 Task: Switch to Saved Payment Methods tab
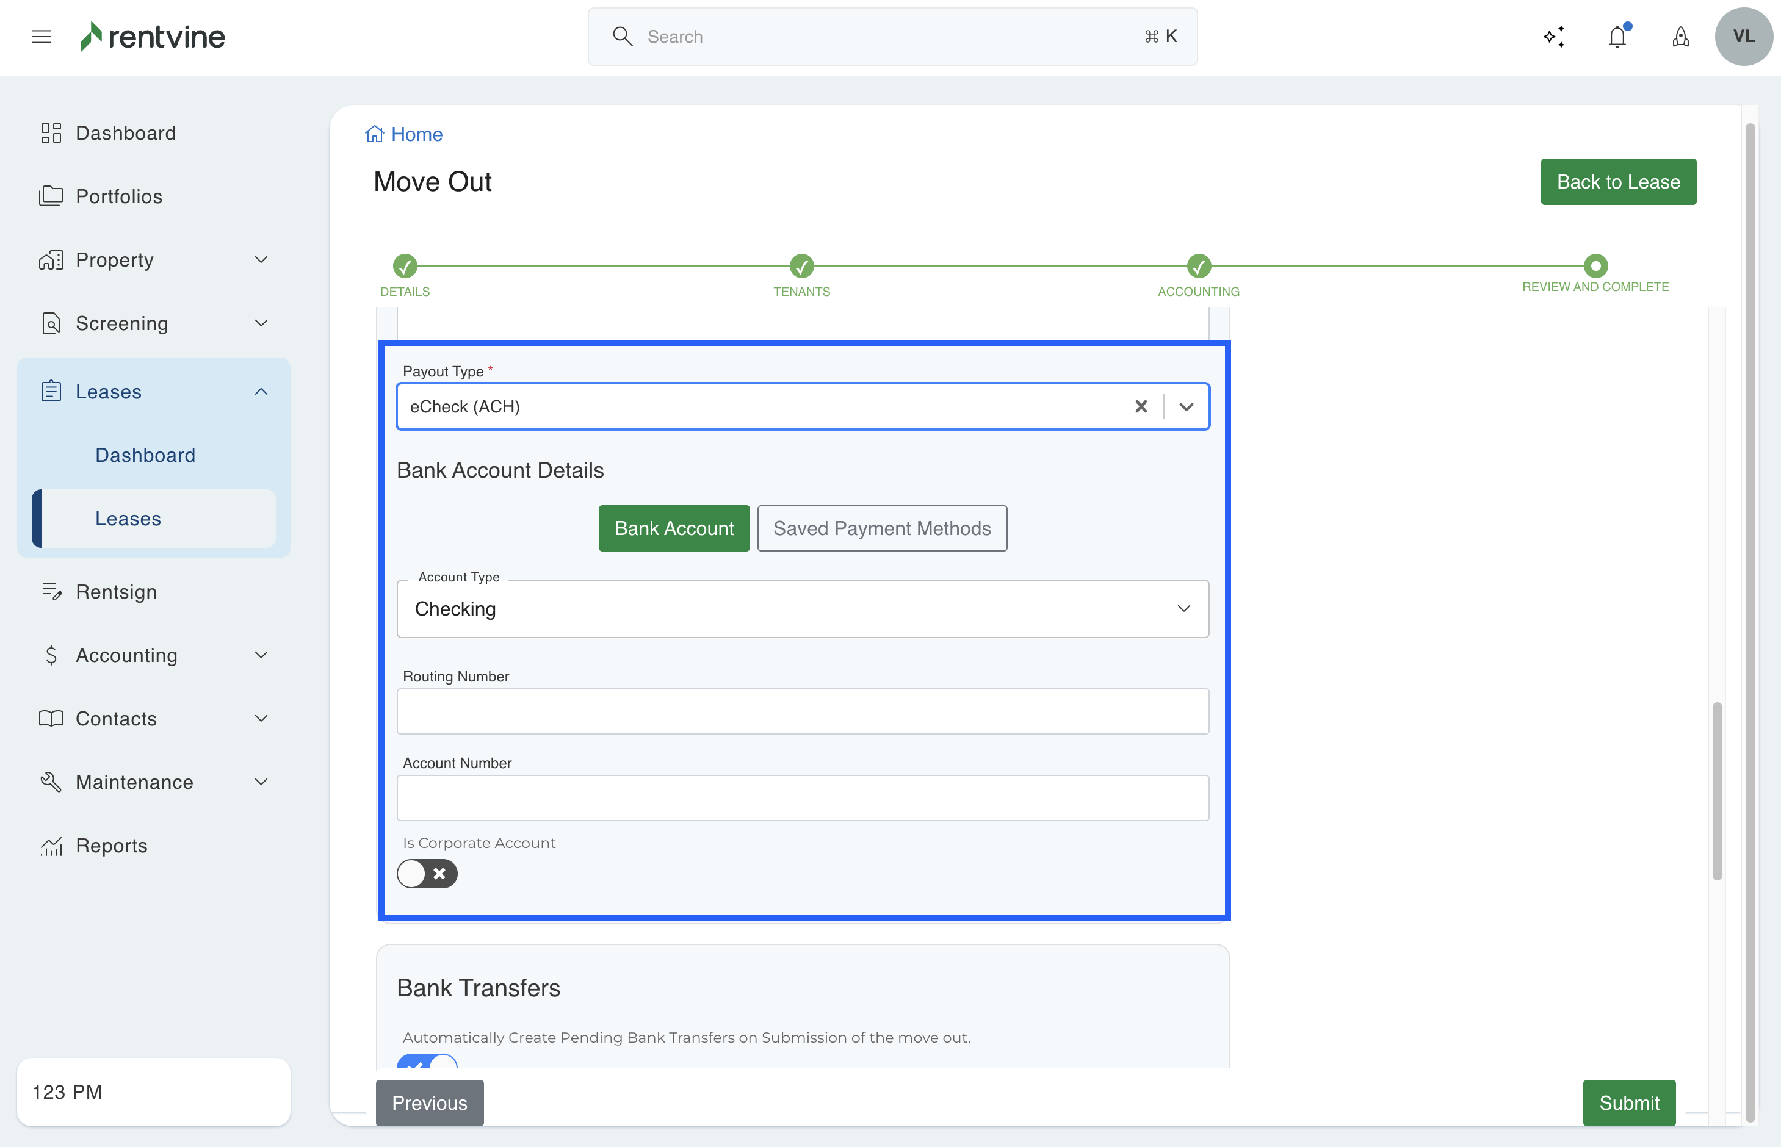tap(881, 528)
